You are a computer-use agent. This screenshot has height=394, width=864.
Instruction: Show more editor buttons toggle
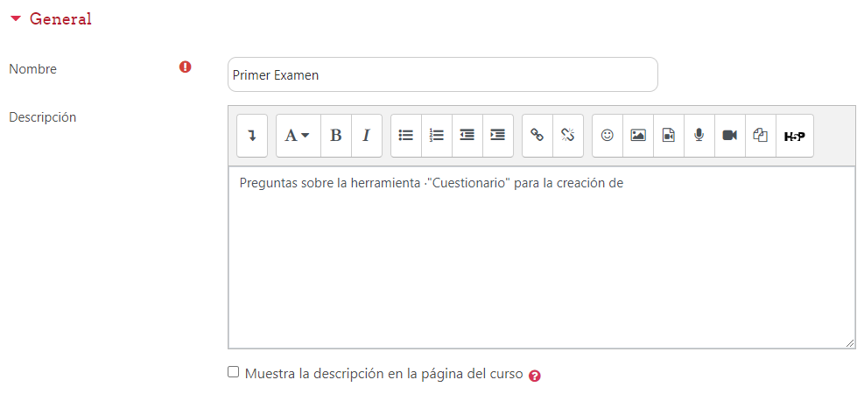[252, 136]
